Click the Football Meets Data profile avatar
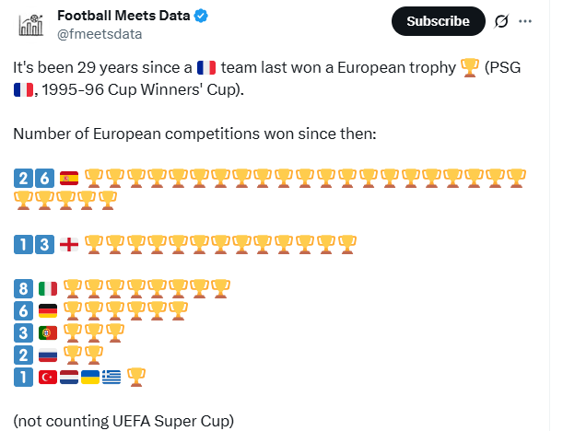This screenshot has width=563, height=431. [31, 25]
